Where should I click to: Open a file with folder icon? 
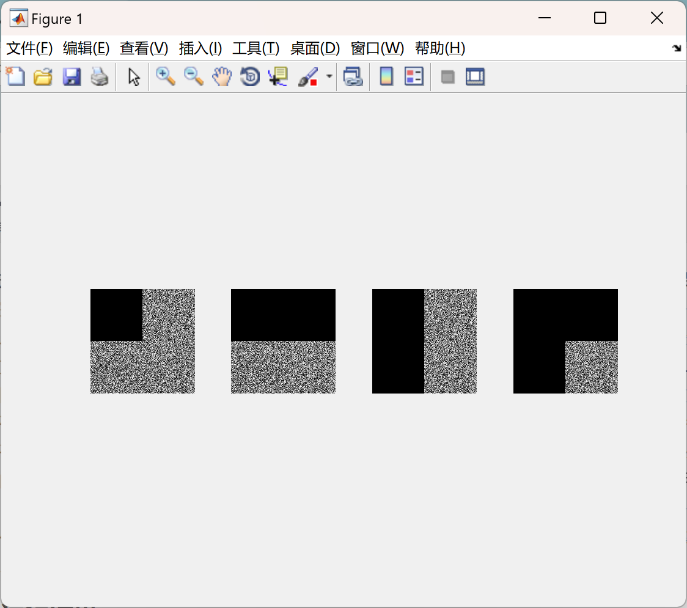coord(43,76)
